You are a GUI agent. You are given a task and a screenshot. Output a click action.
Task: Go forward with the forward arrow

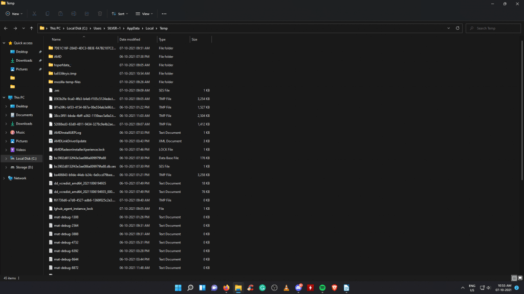[x=15, y=29]
